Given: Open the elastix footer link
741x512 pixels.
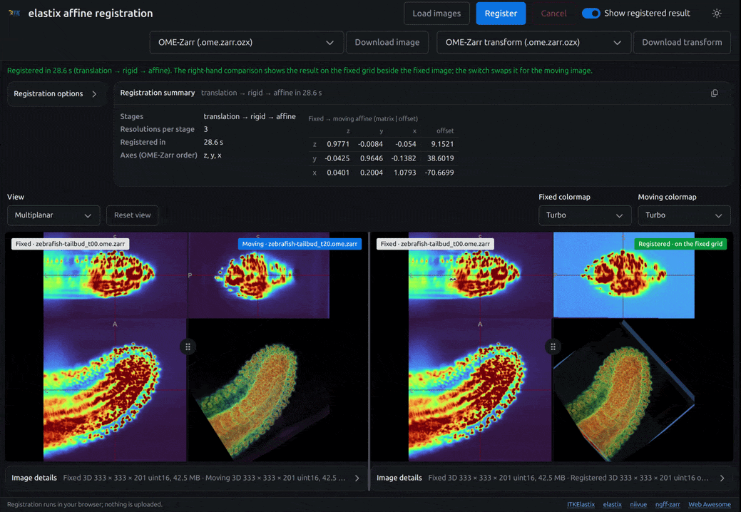Looking at the screenshot, I should (x=612, y=504).
